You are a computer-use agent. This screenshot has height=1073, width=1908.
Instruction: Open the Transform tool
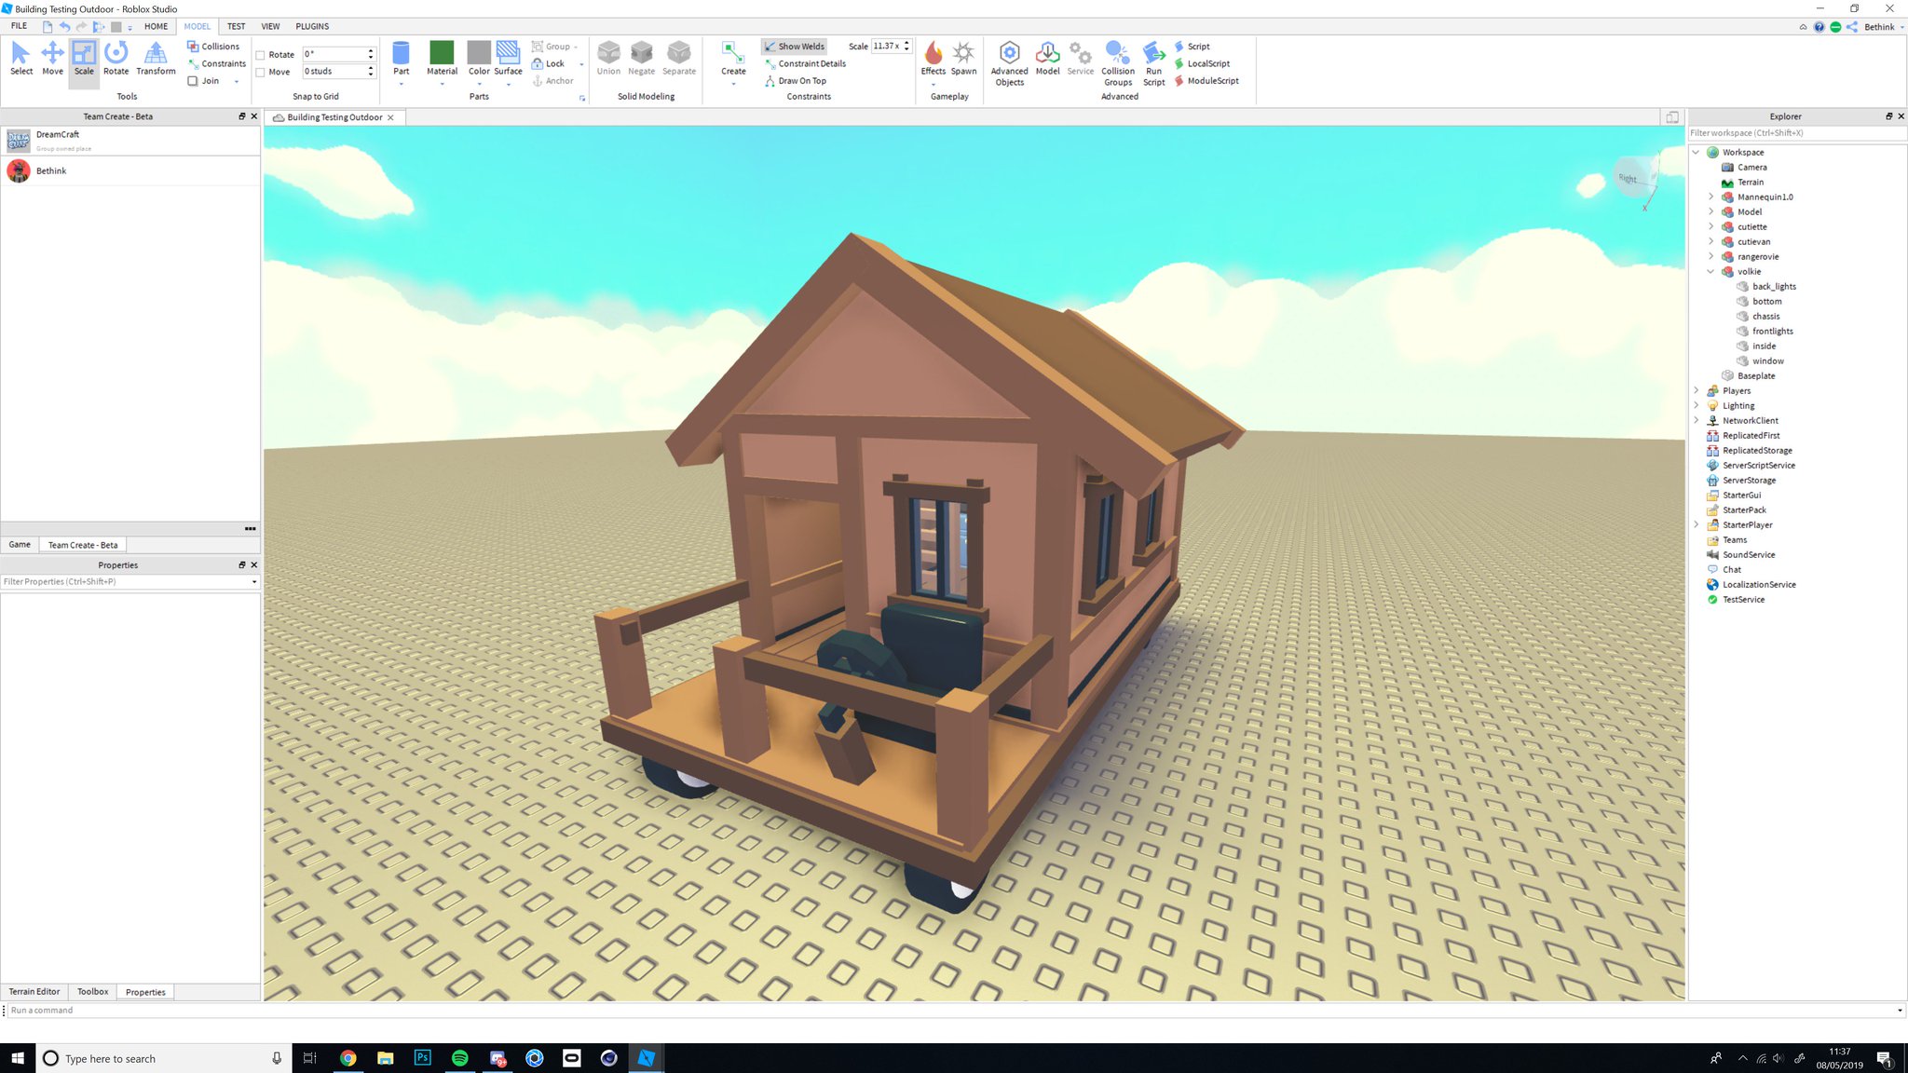pyautogui.click(x=156, y=58)
